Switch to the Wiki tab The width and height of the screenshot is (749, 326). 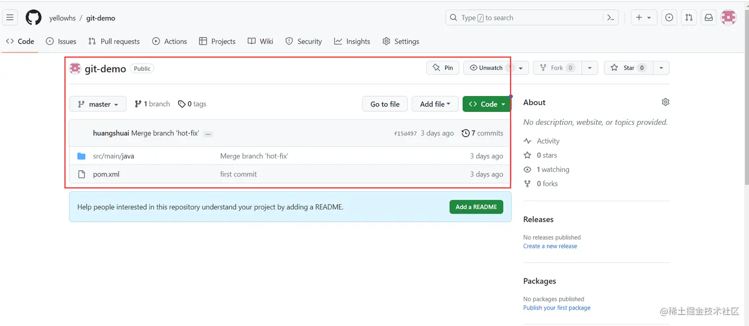coord(261,42)
